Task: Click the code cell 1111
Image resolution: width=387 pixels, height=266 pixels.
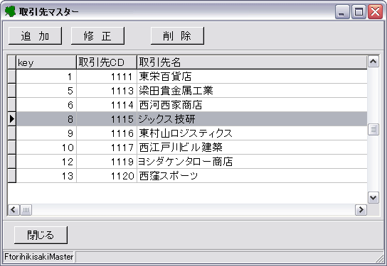Action: pos(107,77)
